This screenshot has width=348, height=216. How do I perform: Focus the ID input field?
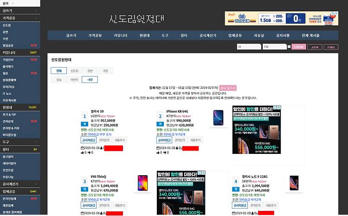[249, 47]
